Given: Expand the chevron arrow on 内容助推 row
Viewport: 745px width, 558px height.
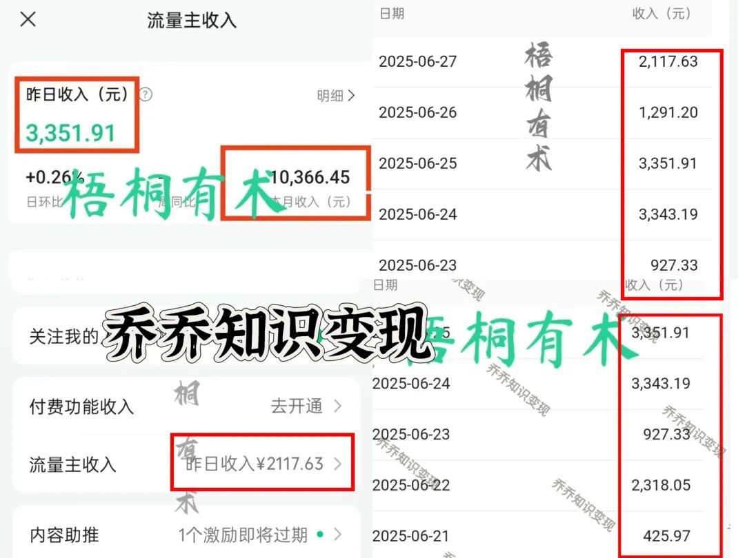Looking at the screenshot, I should coord(337,534).
